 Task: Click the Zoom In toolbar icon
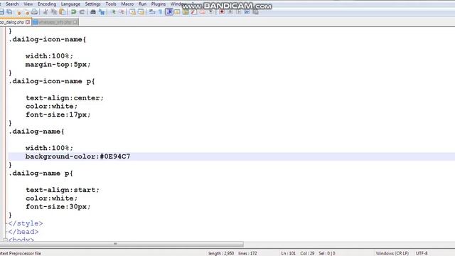point(114,12)
